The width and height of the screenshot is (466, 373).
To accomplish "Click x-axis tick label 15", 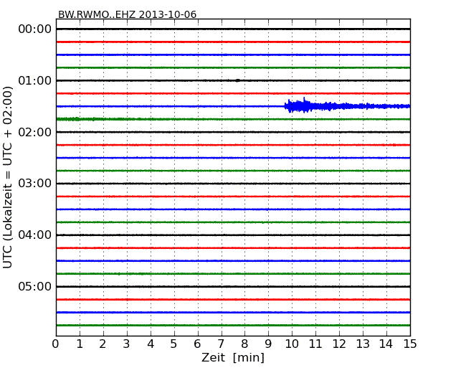I will 410,344.
